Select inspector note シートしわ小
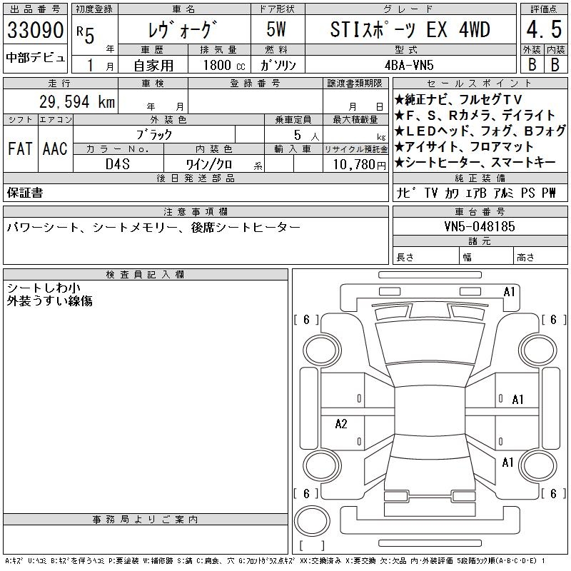 click(x=44, y=288)
